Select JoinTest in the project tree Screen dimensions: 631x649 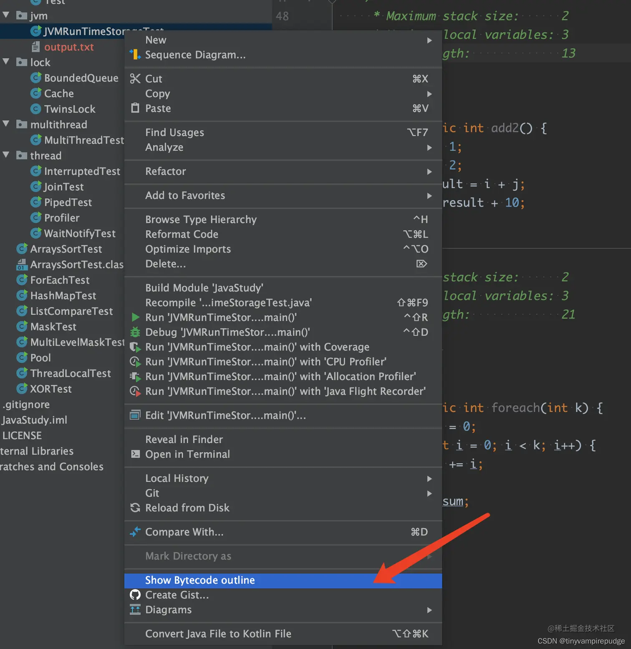[64, 187]
